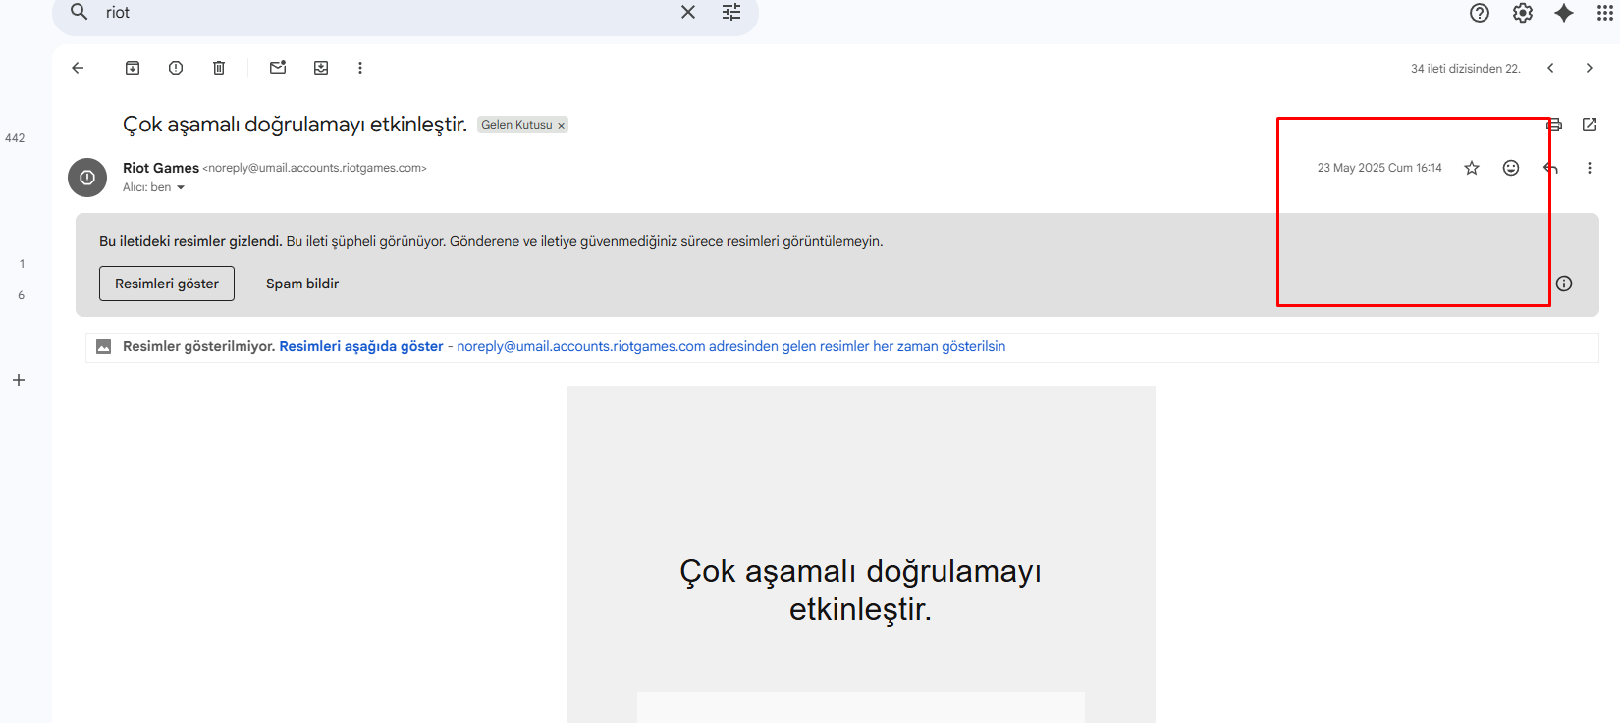Add an emoji reaction to message
The image size is (1620, 723).
click(1511, 168)
